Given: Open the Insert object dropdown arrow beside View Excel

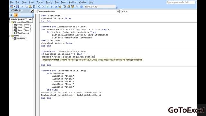Looking at the screenshot, I should (14, 7).
